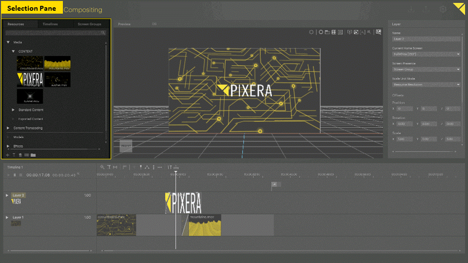
Task: Click the timeline pause button
Action: tap(14, 175)
